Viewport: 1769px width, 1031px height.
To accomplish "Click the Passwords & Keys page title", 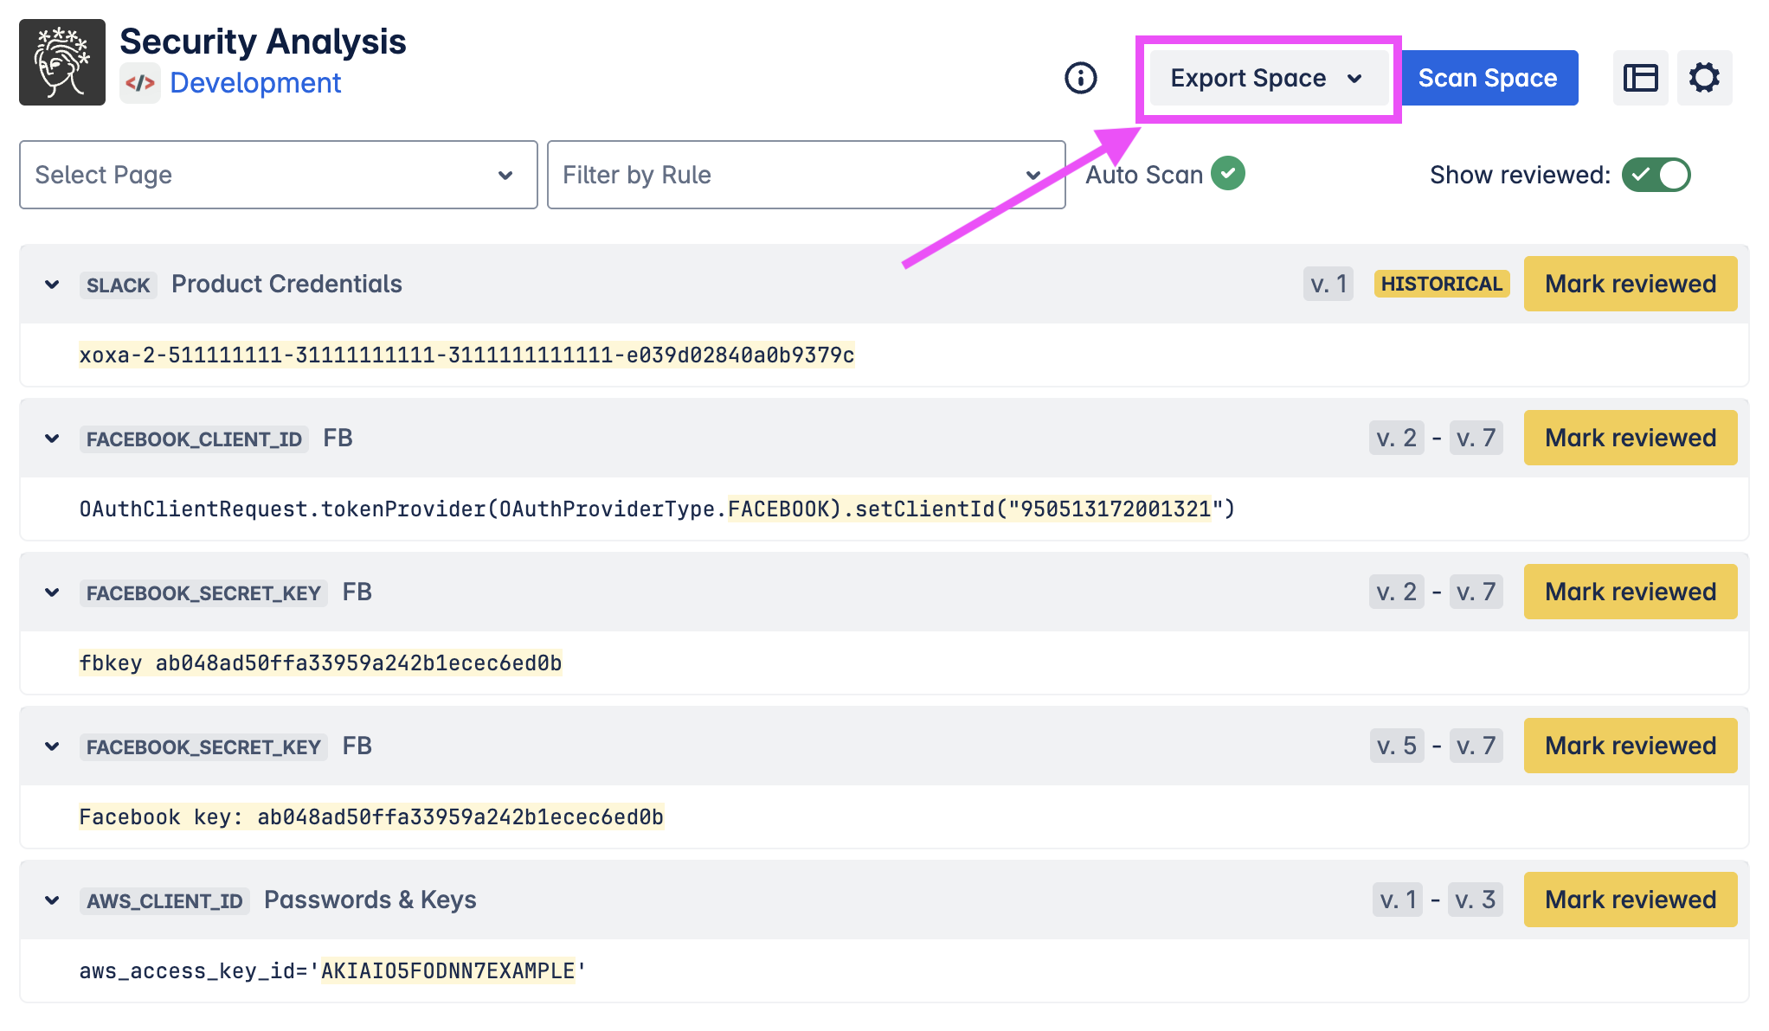I will pyautogui.click(x=370, y=900).
